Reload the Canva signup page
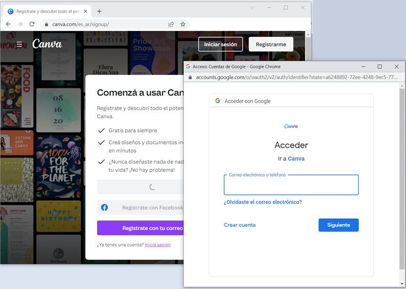406x289 pixels. click(x=32, y=24)
